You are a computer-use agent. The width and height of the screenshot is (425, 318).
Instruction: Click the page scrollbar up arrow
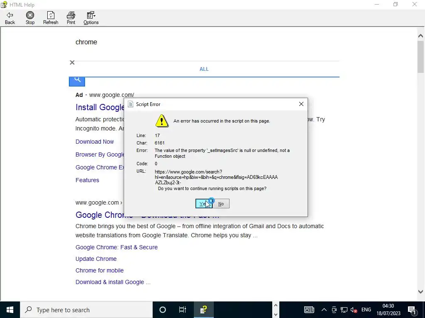pos(420,36)
